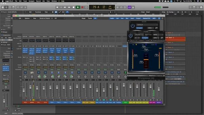Viewport: 204px width, 115px height.
Task: Click the Stop transport button
Action: (x=74, y=7)
